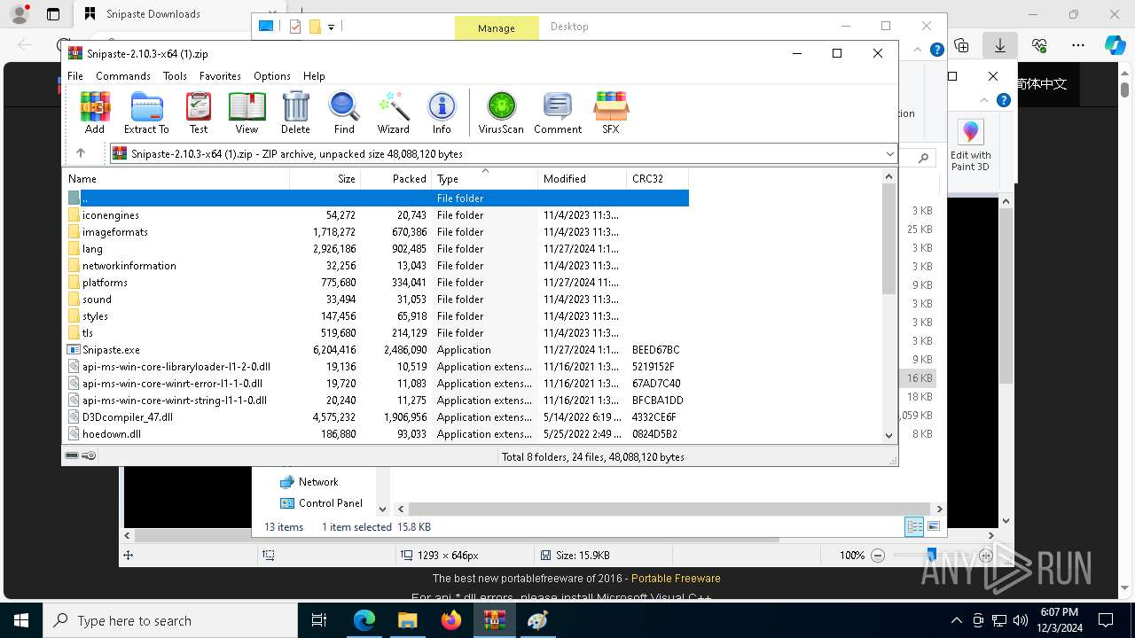
Task: Select hoedown.dll file
Action: [x=377, y=434]
